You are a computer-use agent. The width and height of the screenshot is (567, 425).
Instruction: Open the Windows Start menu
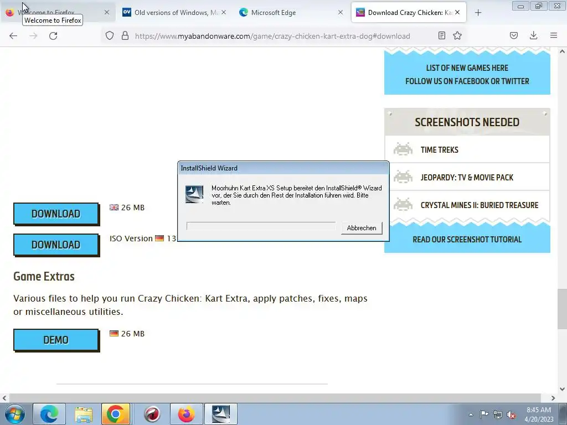(15, 414)
